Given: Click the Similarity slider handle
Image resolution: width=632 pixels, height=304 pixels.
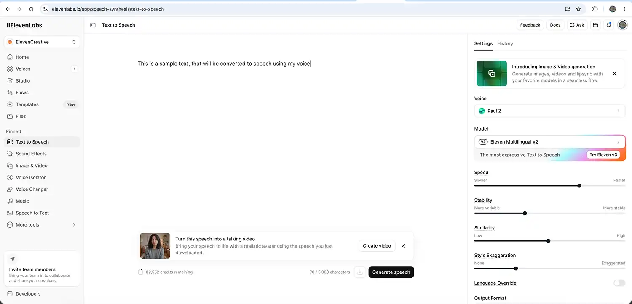Looking at the screenshot, I should point(548,241).
